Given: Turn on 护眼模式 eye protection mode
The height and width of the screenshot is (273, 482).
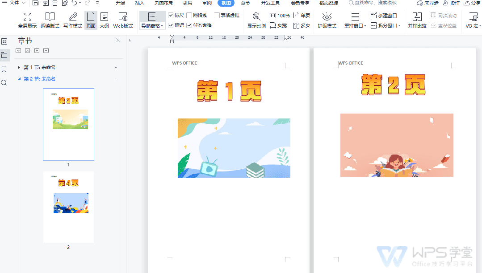Looking at the screenshot, I should pyautogui.click(x=327, y=20).
